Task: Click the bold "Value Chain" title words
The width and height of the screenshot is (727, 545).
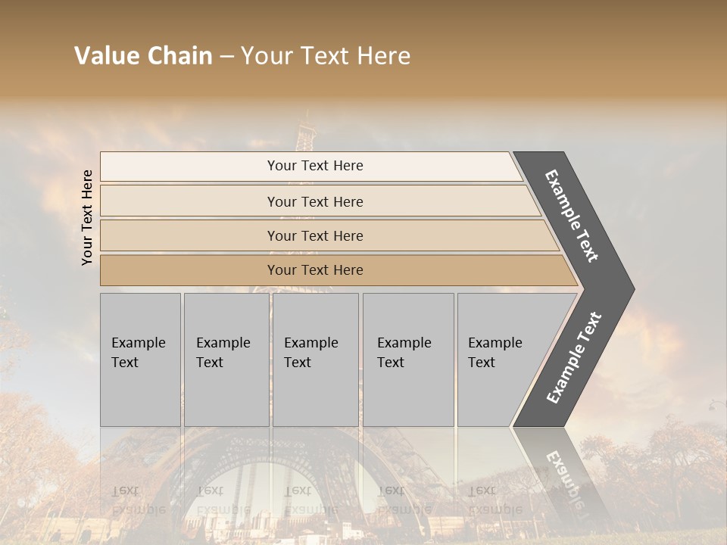Action: coord(143,56)
